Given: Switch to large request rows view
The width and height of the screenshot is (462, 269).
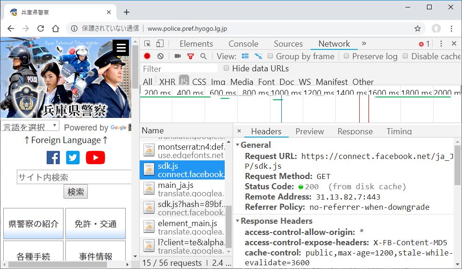Looking at the screenshot, I should point(245,56).
